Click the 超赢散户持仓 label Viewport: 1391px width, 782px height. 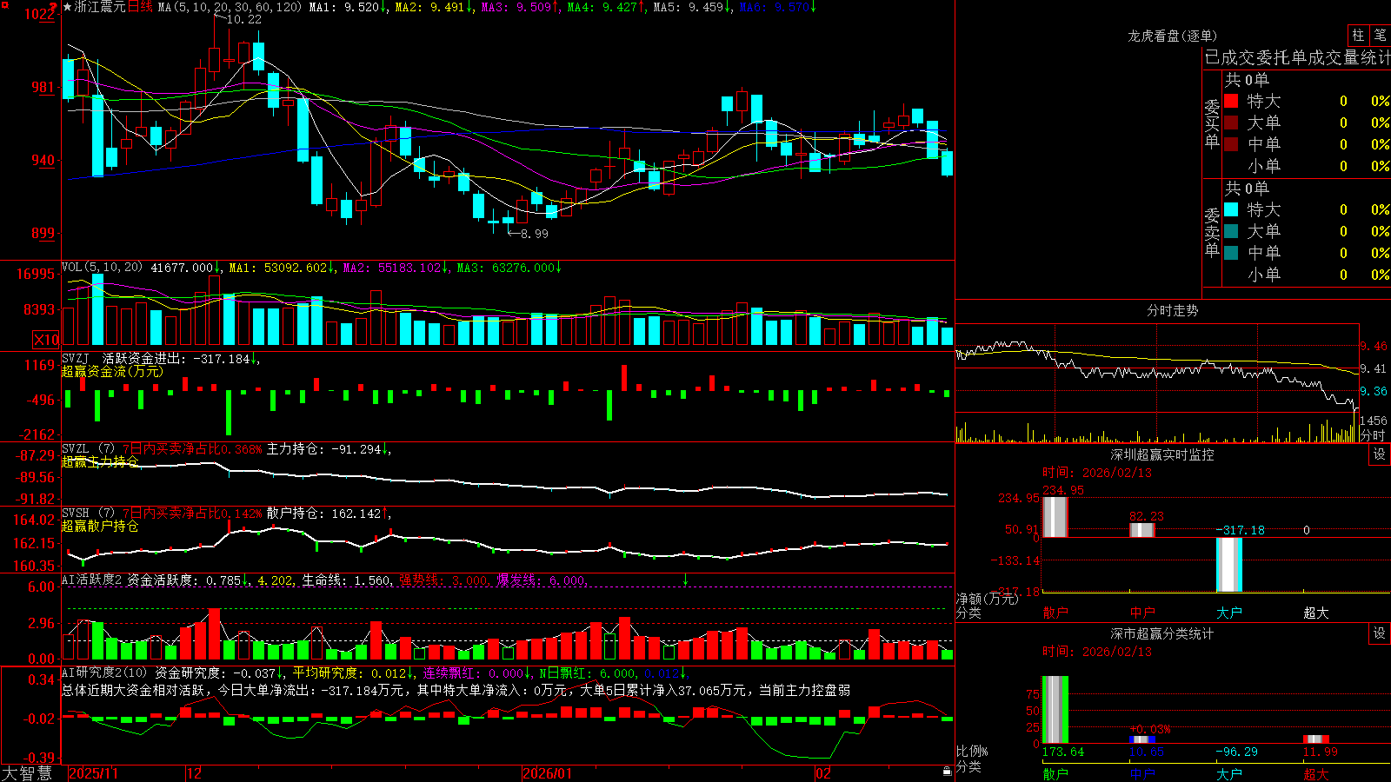click(x=100, y=526)
